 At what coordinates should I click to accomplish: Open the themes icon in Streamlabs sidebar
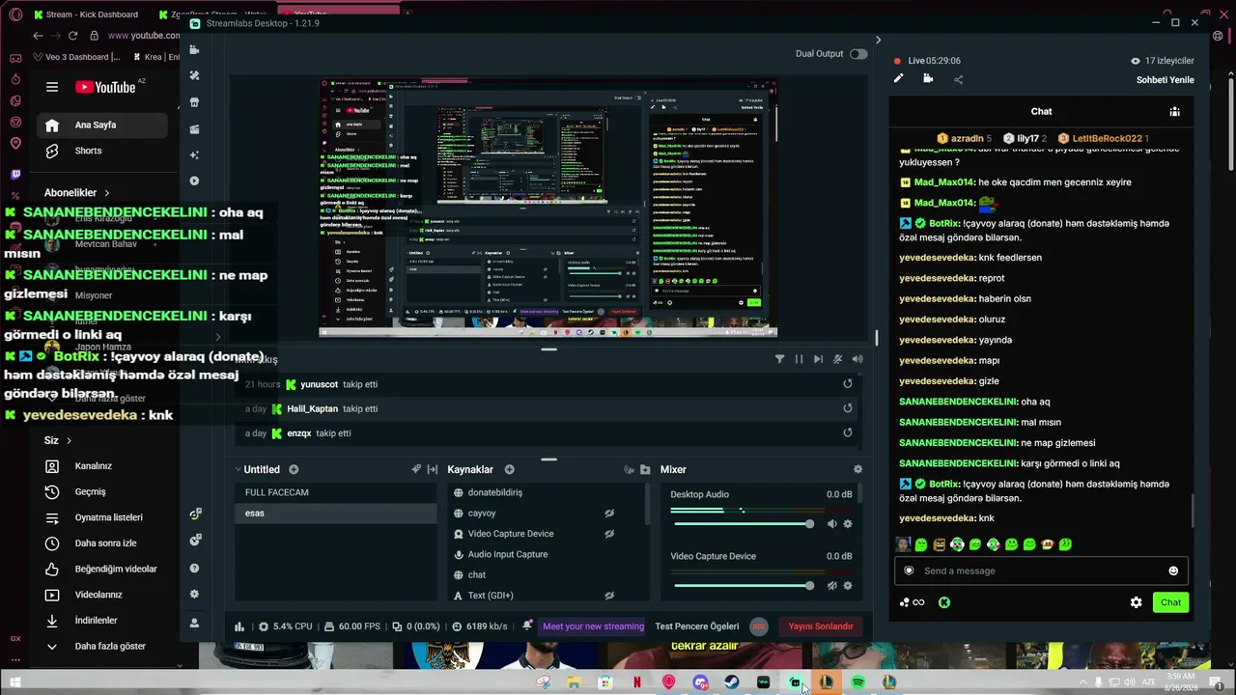coord(194,75)
